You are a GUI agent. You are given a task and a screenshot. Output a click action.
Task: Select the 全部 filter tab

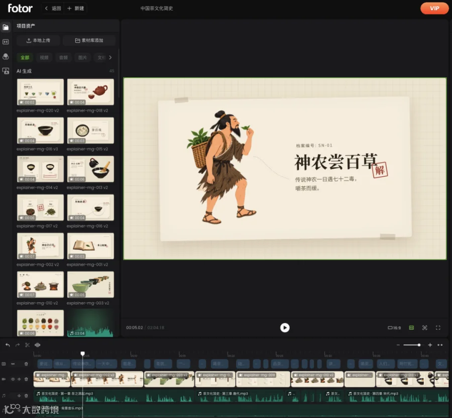25,57
